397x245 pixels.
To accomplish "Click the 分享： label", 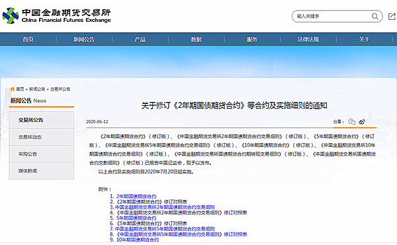I will [339, 122].
